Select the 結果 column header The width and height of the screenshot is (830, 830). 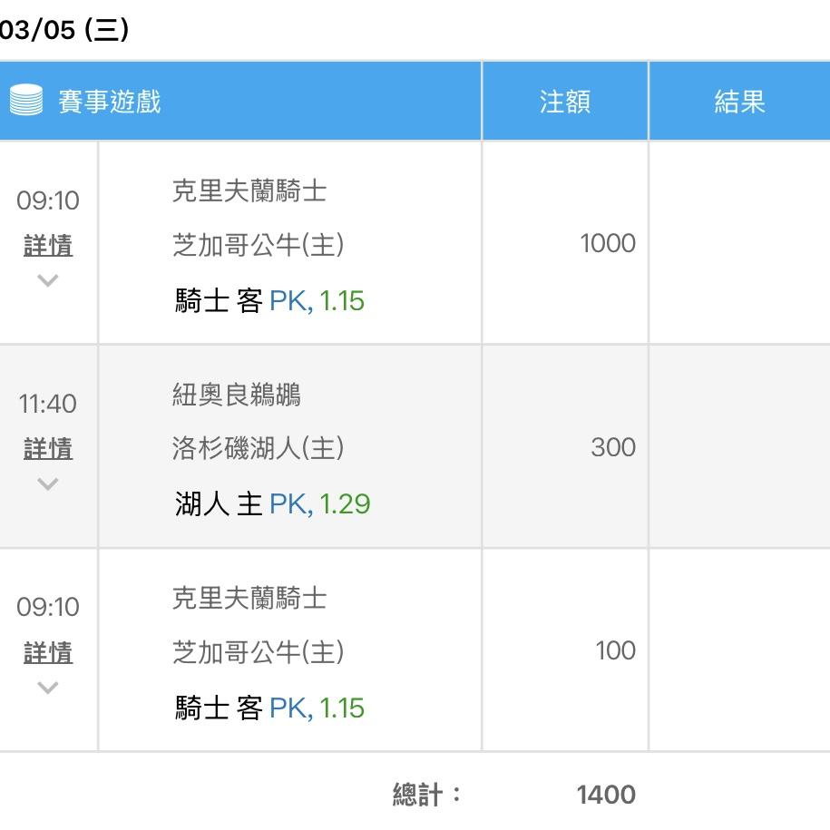pyautogui.click(x=739, y=101)
